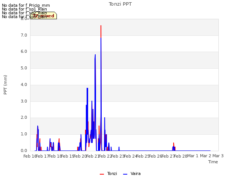Image resolution: width=241 pixels, height=181 pixels.
Task: Click the 7.0 y-axis tick label
Action: pos(24,35)
